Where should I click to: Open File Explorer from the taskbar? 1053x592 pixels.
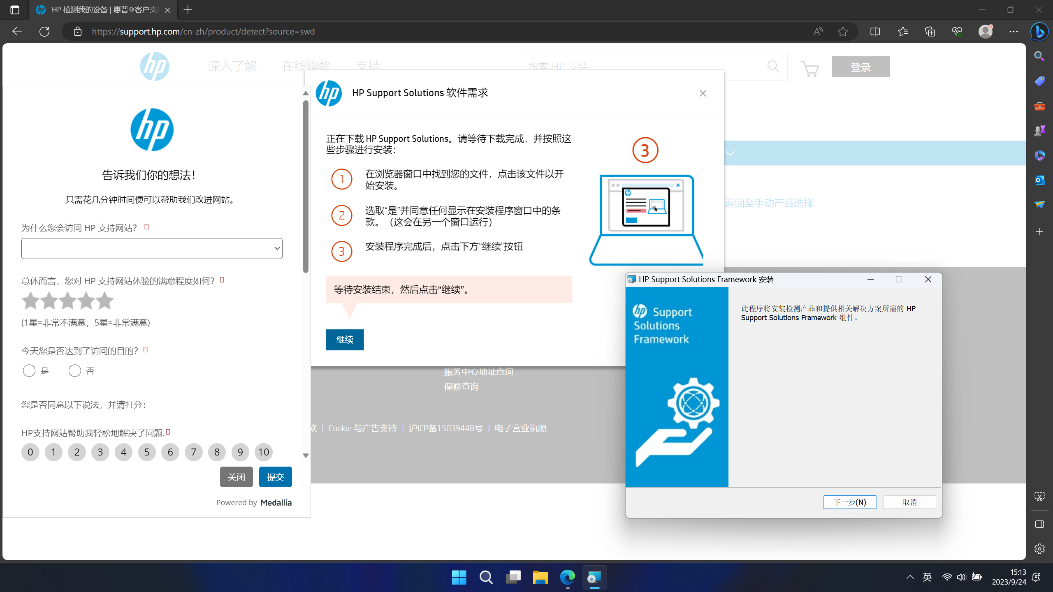click(x=540, y=578)
